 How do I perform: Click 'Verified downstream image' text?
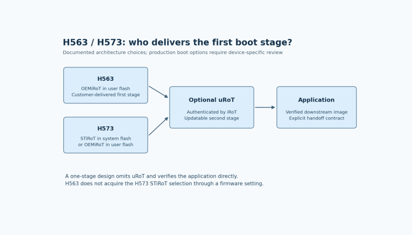click(317, 112)
